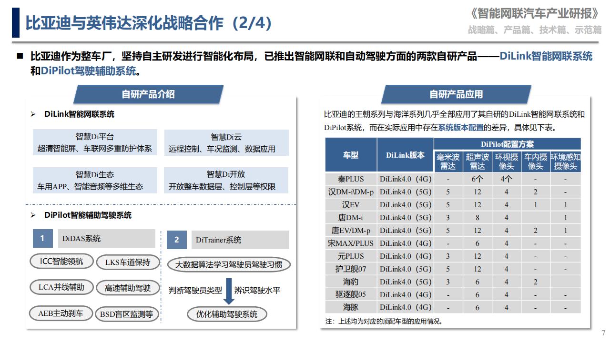Click the ICC智能领航 pill

[61, 262]
